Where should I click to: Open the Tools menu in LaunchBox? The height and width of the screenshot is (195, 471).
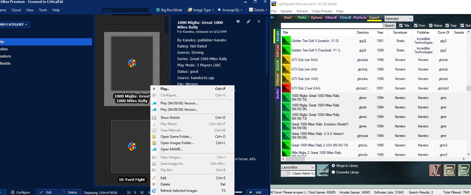[x=43, y=10]
